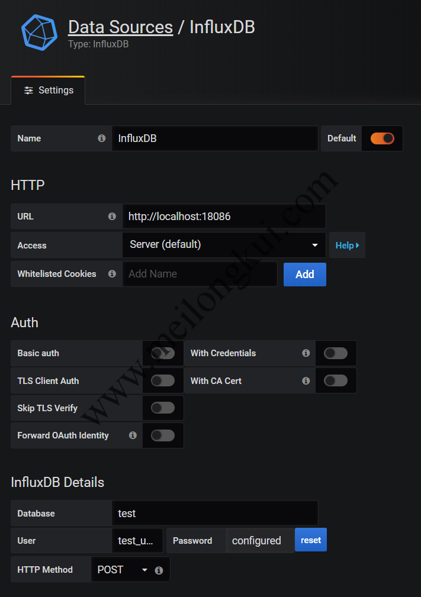Click the reset password button
The width and height of the screenshot is (421, 597).
pos(311,540)
